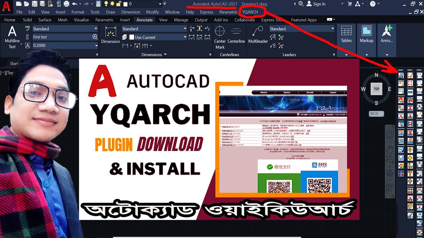Select the Pan hand in navigation bar
The image size is (424, 238).
pyautogui.click(x=390, y=149)
